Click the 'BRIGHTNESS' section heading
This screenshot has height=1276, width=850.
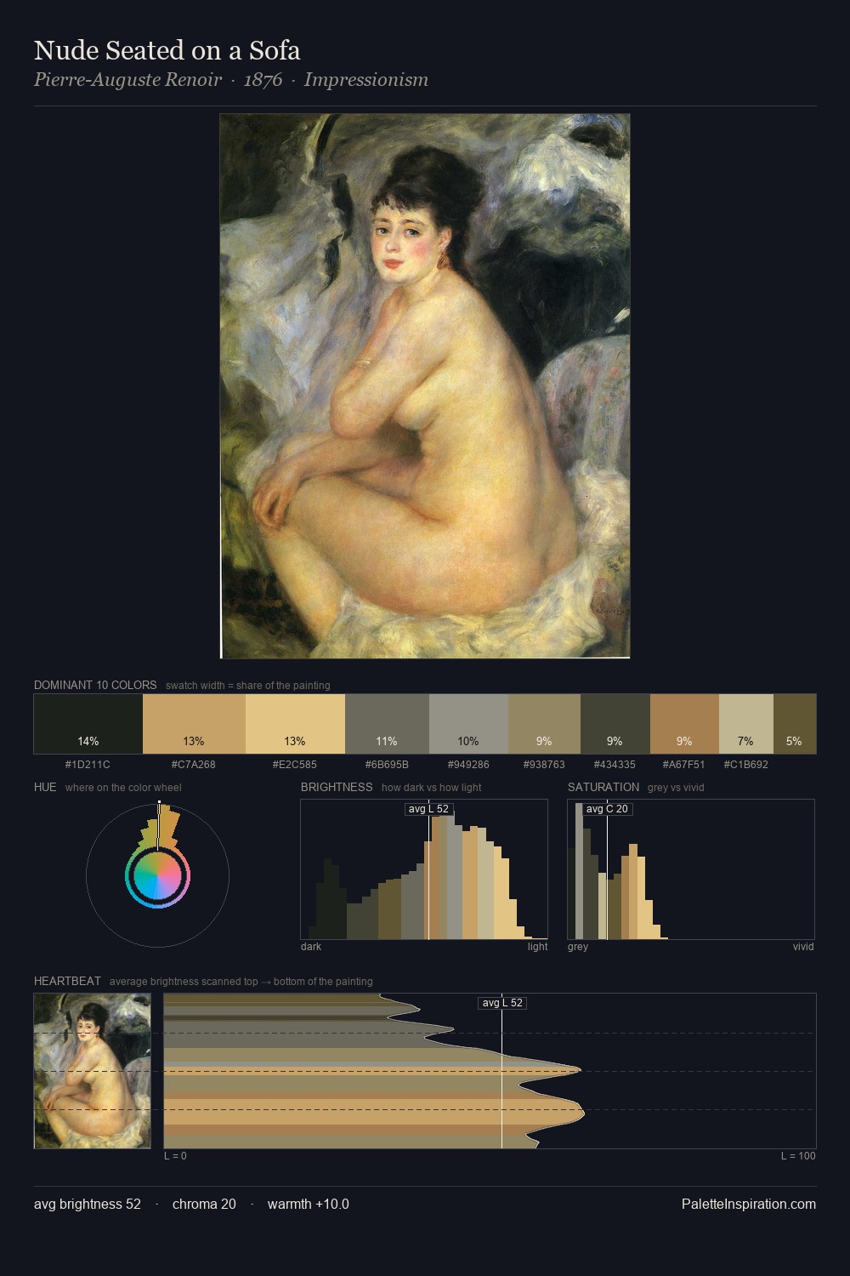[337, 787]
